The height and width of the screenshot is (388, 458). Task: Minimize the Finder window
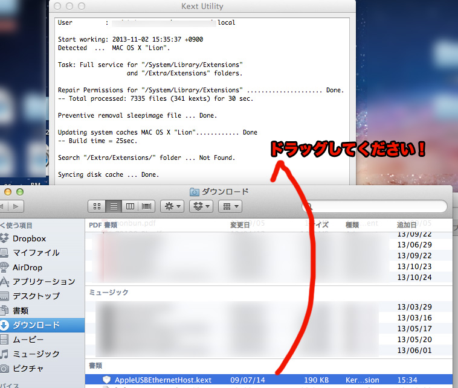click(8, 192)
